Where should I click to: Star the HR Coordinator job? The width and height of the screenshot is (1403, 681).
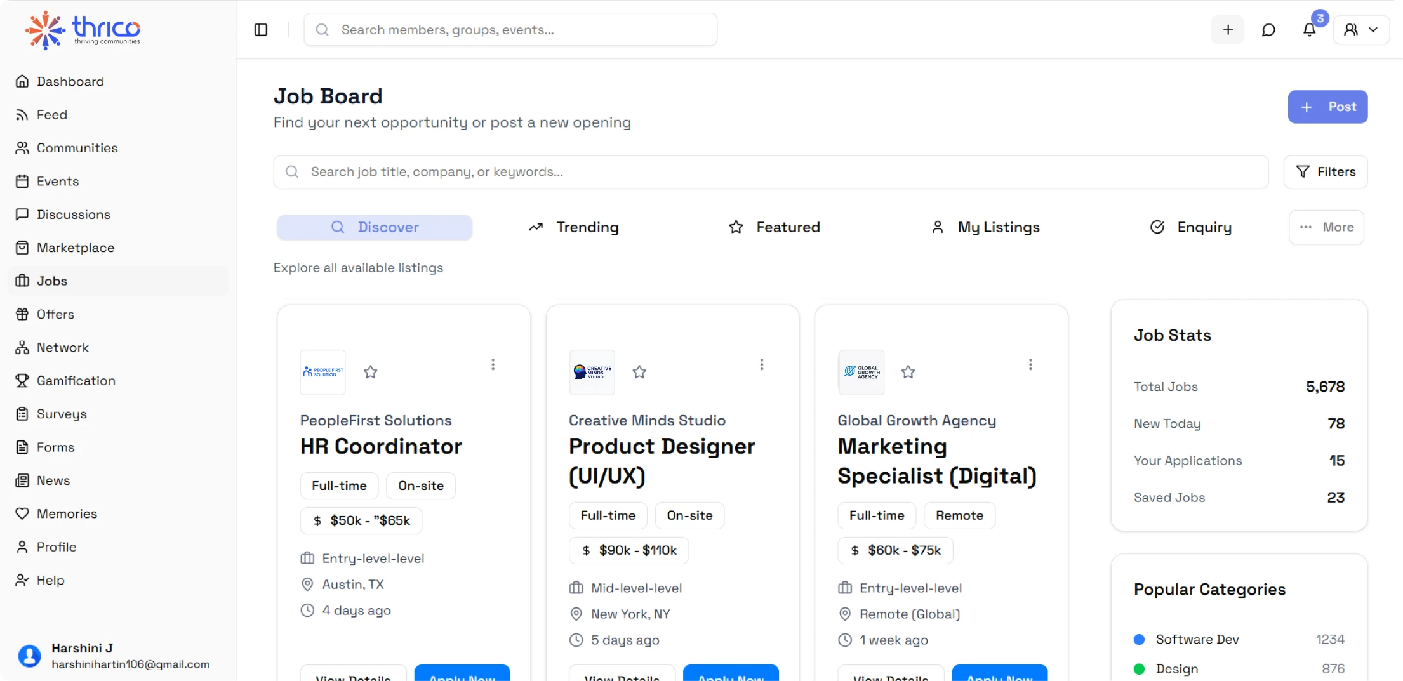[371, 372]
